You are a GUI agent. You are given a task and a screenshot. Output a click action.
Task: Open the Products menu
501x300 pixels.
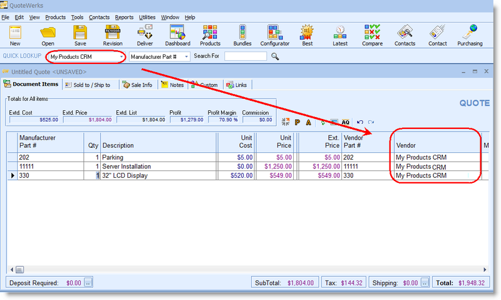tap(55, 18)
